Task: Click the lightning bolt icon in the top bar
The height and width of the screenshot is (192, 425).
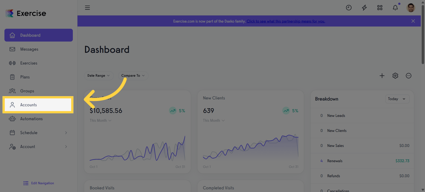Action: [x=364, y=7]
